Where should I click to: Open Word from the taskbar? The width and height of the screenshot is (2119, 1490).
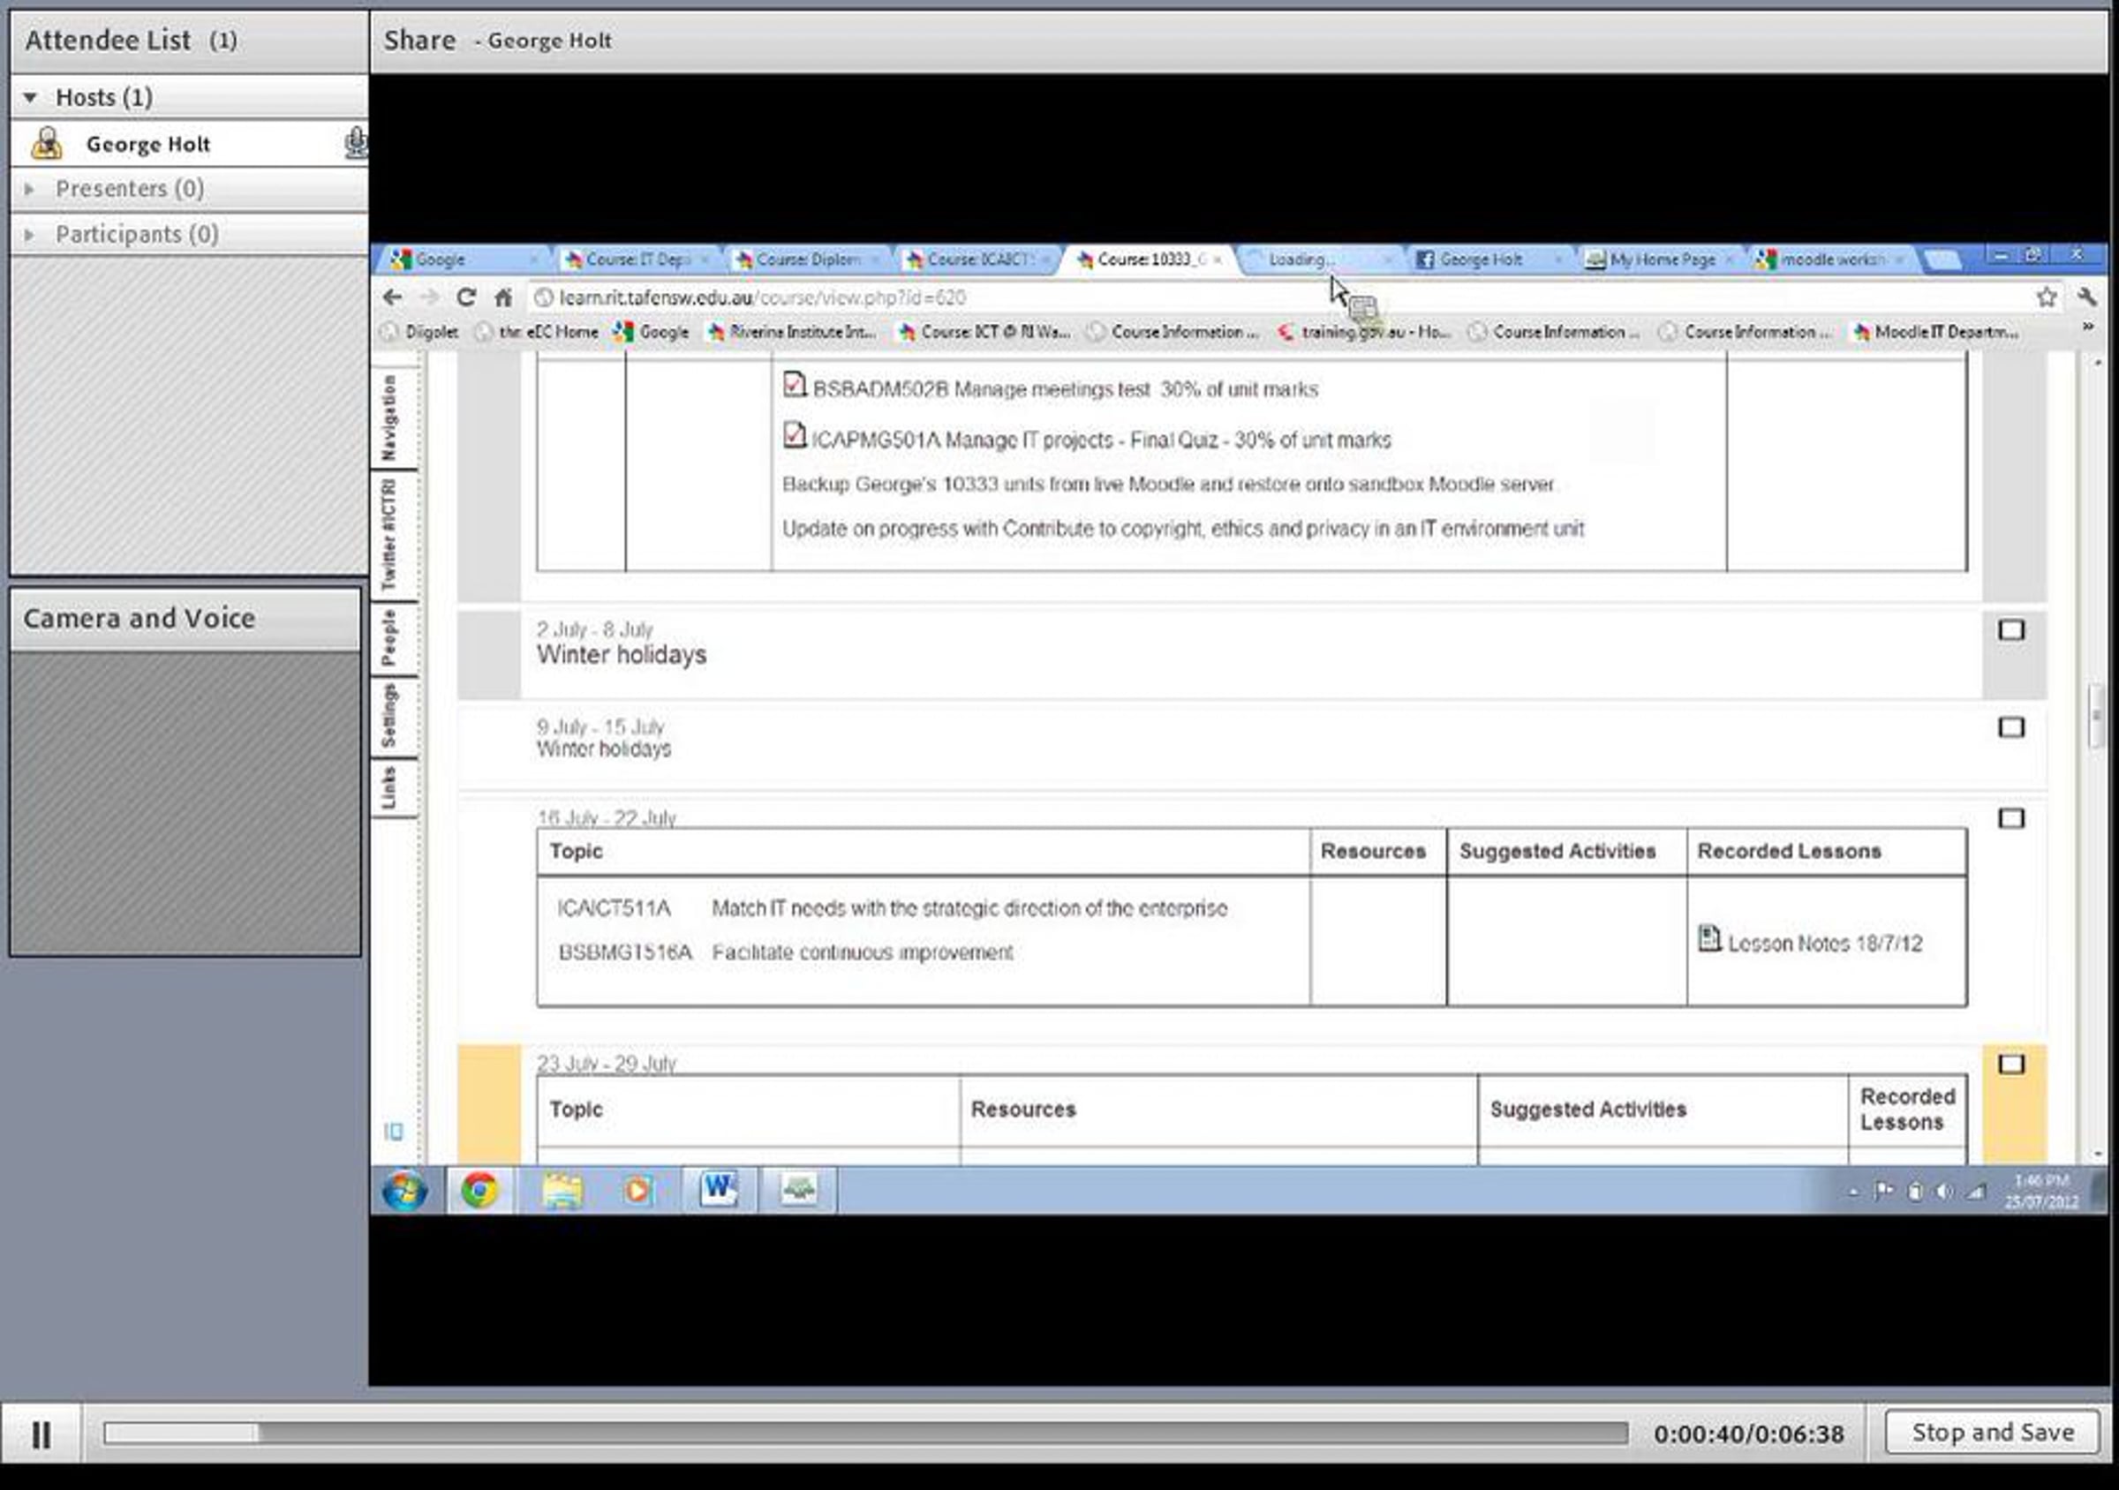(718, 1190)
